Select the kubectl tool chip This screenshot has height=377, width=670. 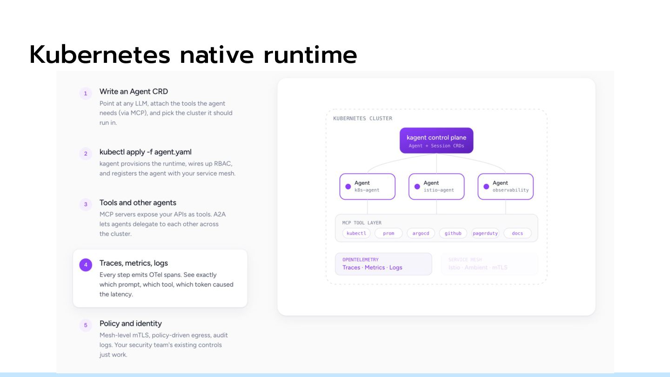tap(356, 233)
